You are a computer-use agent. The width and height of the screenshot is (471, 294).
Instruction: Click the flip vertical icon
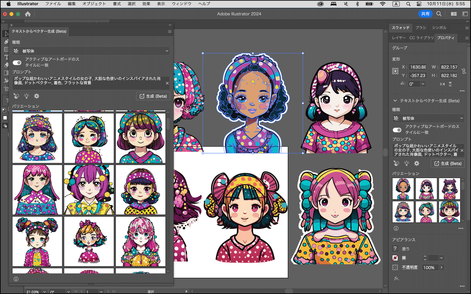pos(450,84)
